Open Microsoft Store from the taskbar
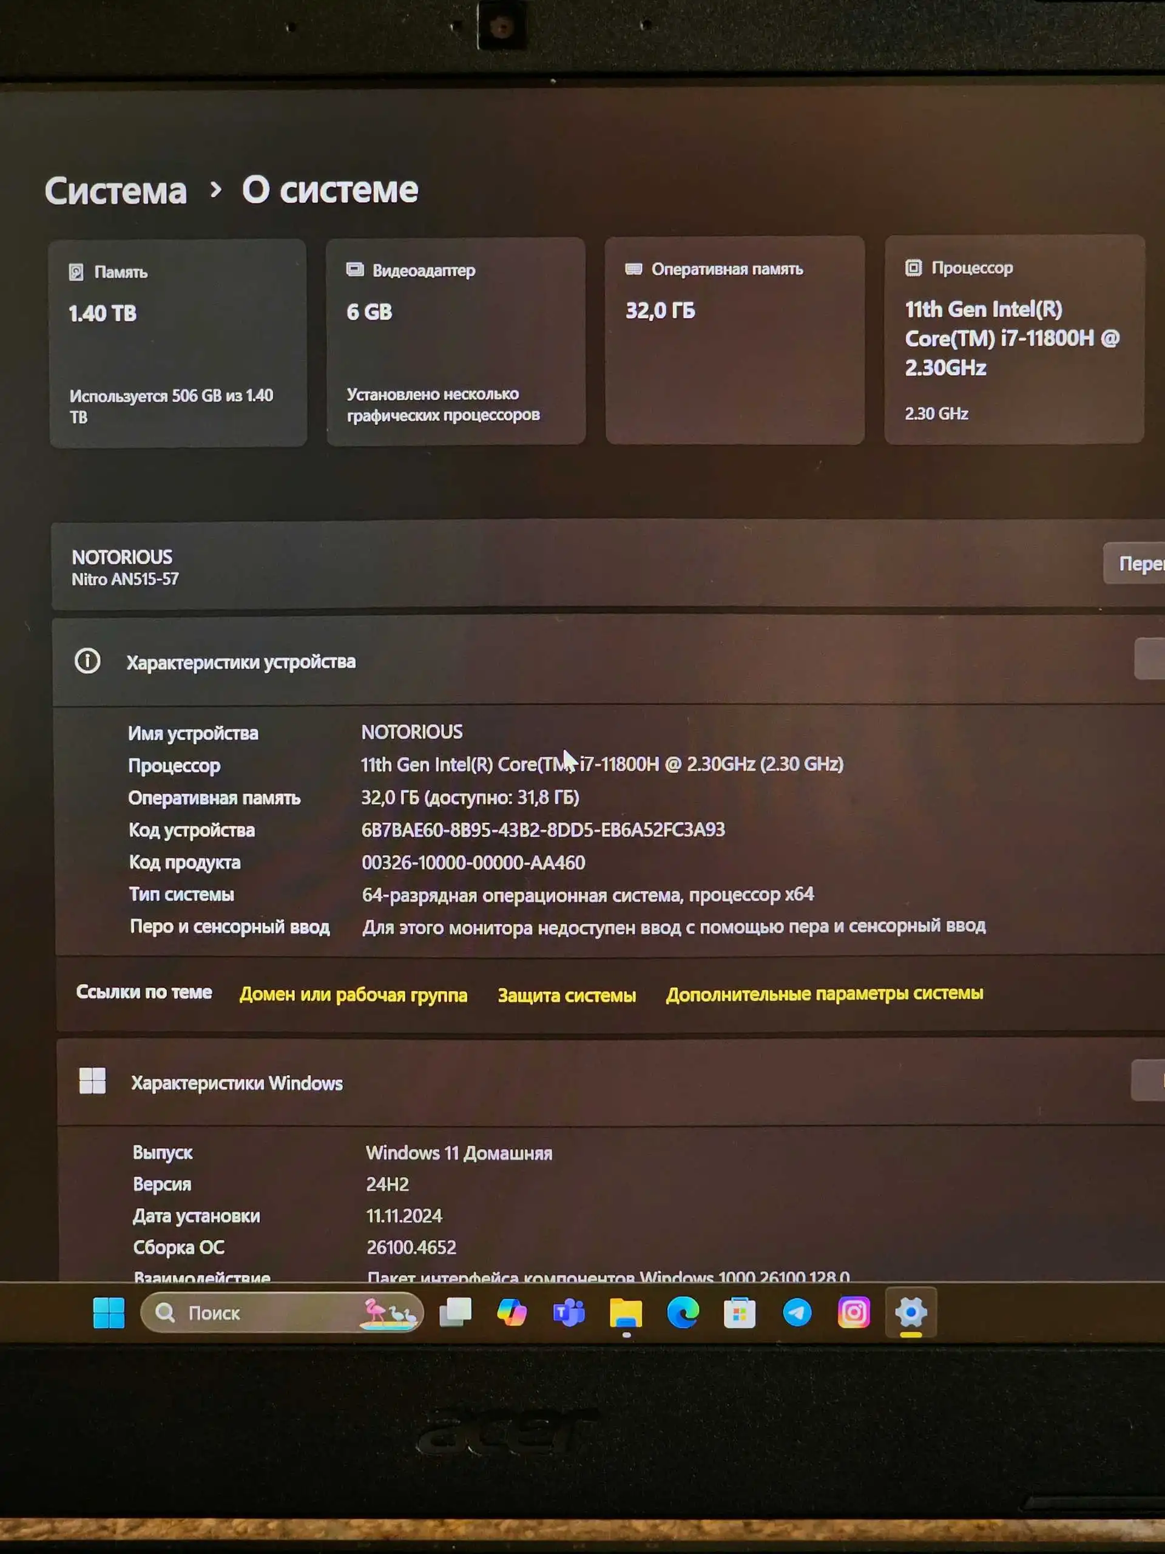This screenshot has width=1165, height=1554. tap(739, 1312)
